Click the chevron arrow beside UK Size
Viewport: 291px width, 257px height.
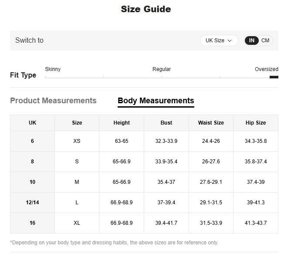click(230, 41)
